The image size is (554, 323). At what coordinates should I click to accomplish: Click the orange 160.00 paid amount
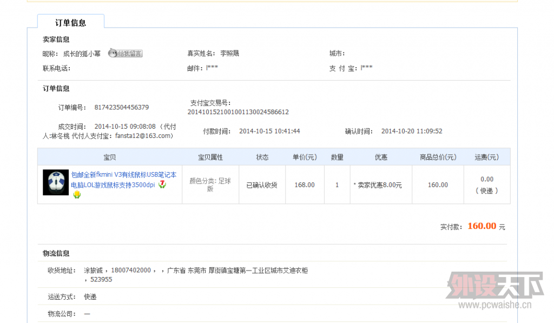[482, 226]
